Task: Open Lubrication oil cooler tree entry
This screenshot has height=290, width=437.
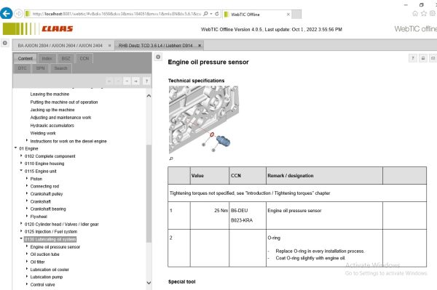Action: click(x=50, y=270)
